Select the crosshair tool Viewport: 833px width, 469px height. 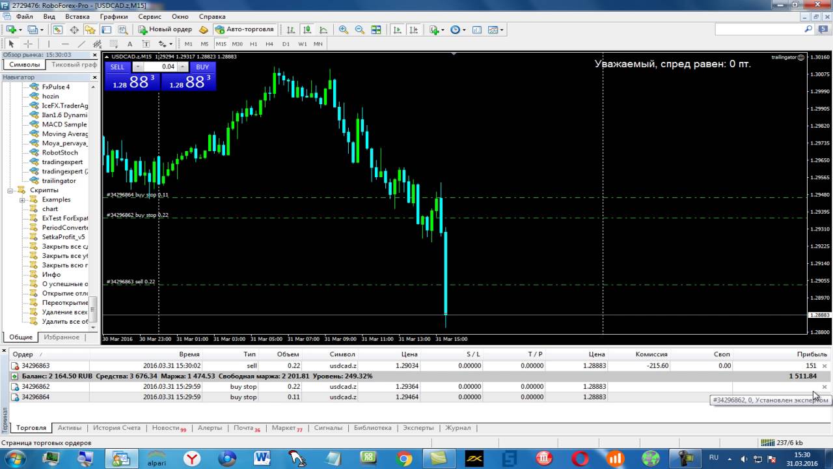pyautogui.click(x=28, y=44)
